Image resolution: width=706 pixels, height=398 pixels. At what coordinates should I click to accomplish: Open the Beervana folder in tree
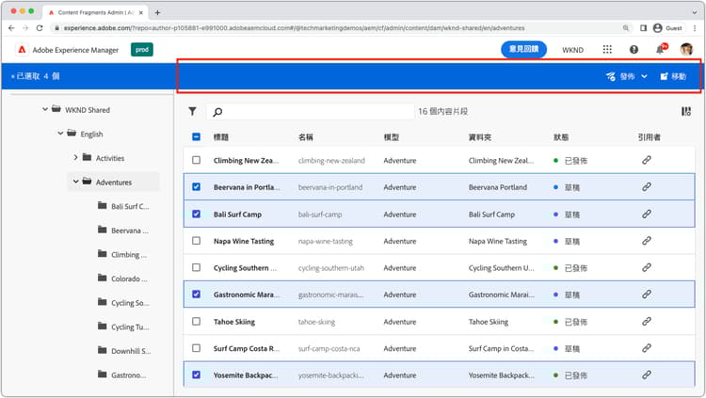123,231
